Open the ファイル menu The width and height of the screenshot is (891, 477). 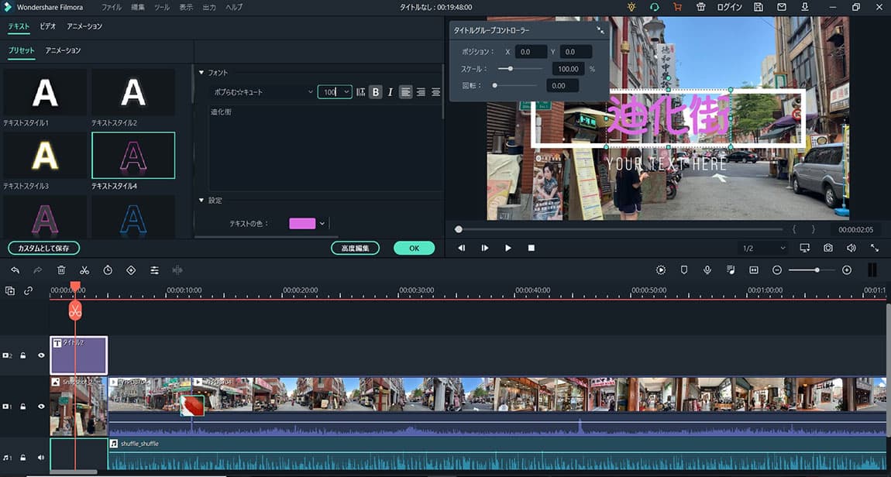112,7
